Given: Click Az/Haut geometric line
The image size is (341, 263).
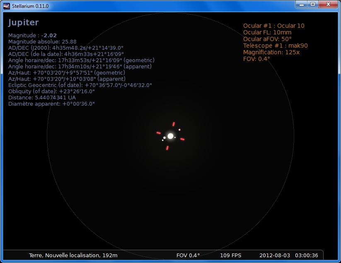Looking at the screenshot, I should tap(67, 72).
